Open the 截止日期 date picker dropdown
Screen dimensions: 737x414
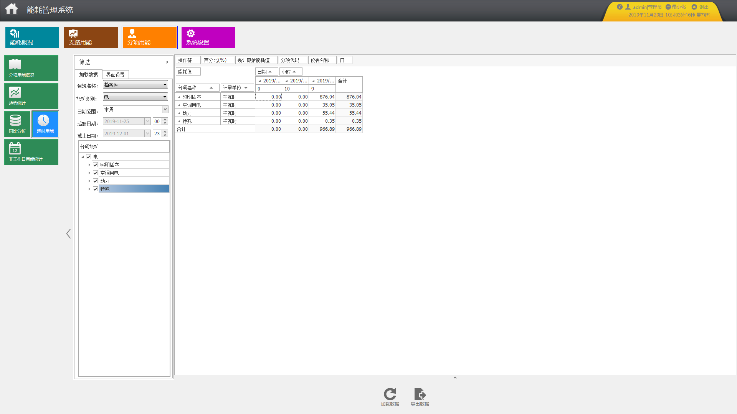coord(147,134)
